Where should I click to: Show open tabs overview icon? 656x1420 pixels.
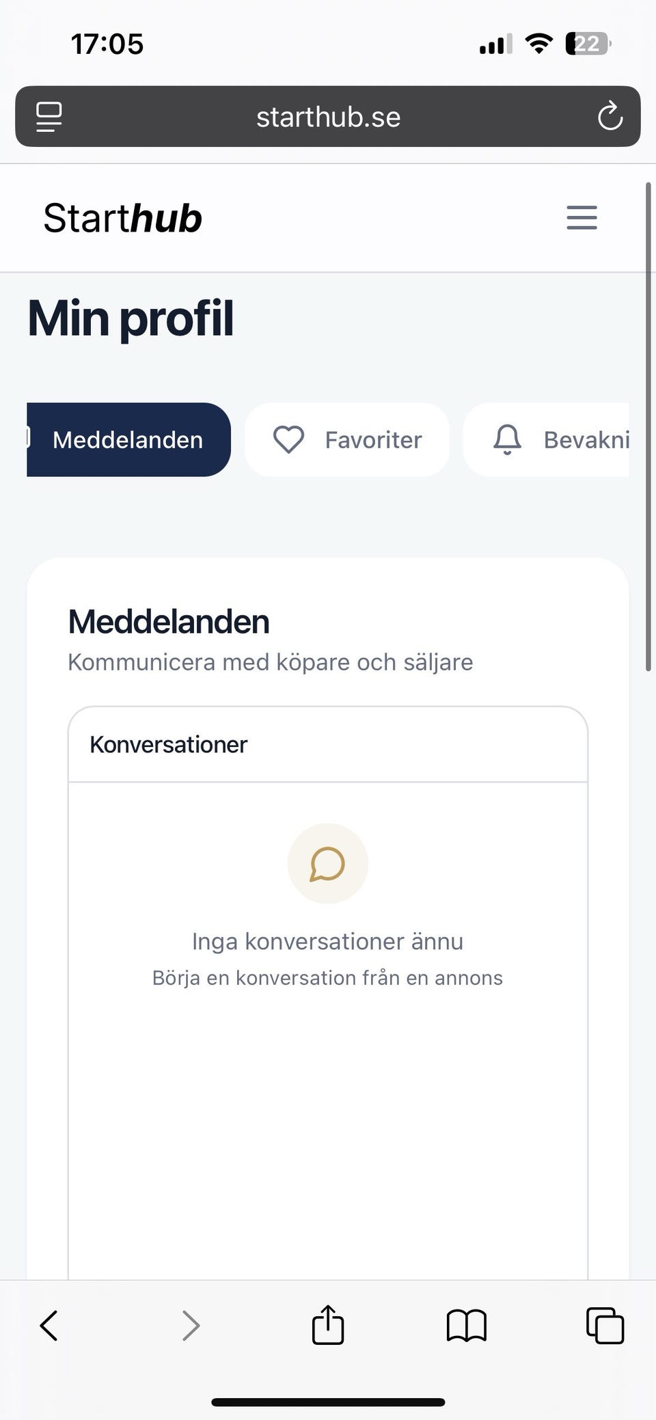605,1326
